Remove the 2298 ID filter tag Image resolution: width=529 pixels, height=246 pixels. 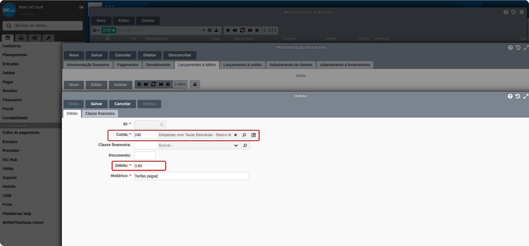(113, 30)
